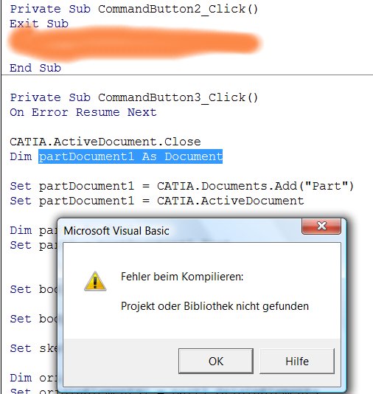The height and width of the screenshot is (394, 373).
Task: Click the first End Sub statement
Action: tap(35, 68)
